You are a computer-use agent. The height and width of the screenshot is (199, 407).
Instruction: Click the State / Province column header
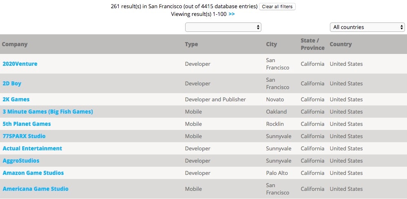312,44
